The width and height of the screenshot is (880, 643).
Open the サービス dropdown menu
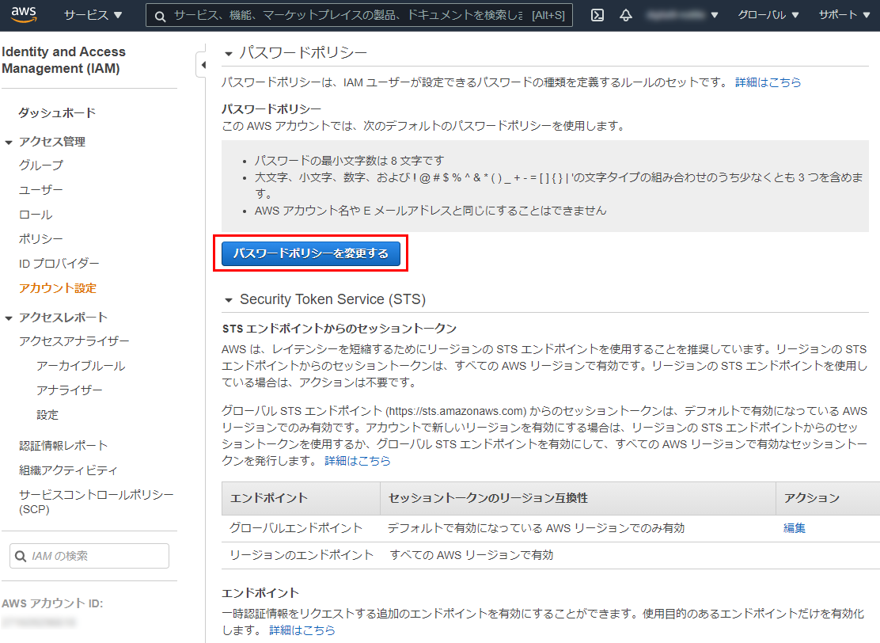click(x=93, y=15)
